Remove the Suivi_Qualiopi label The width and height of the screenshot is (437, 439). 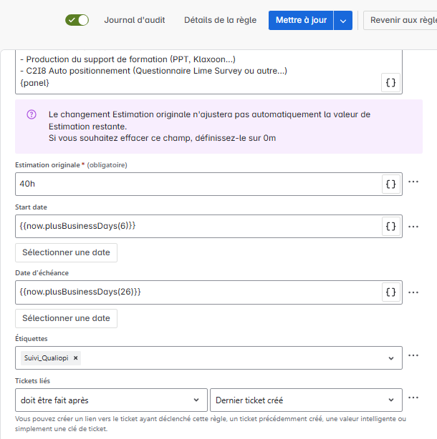pos(75,357)
